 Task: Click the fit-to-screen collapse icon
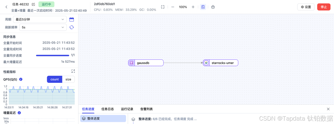(x=163, y=7)
